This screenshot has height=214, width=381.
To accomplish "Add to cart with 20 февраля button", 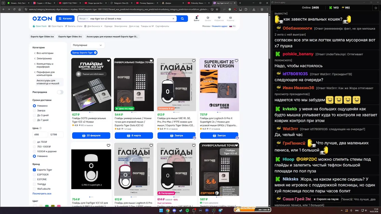I will point(91,136).
